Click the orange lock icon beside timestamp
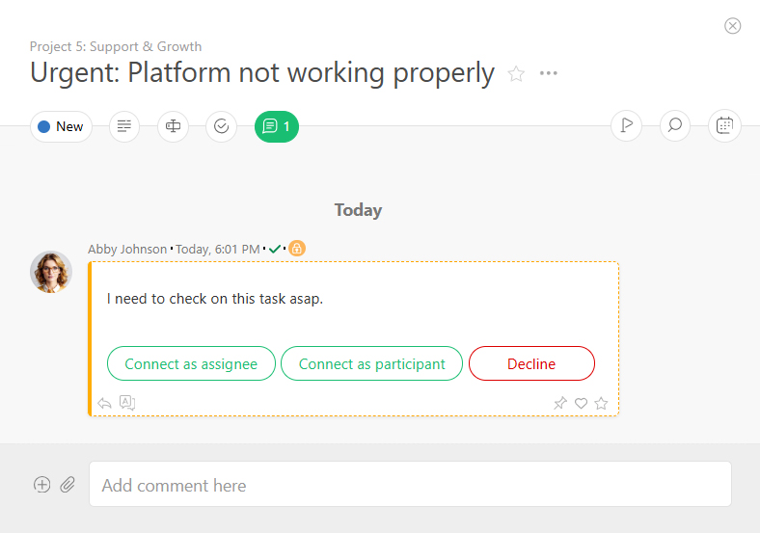 [297, 249]
